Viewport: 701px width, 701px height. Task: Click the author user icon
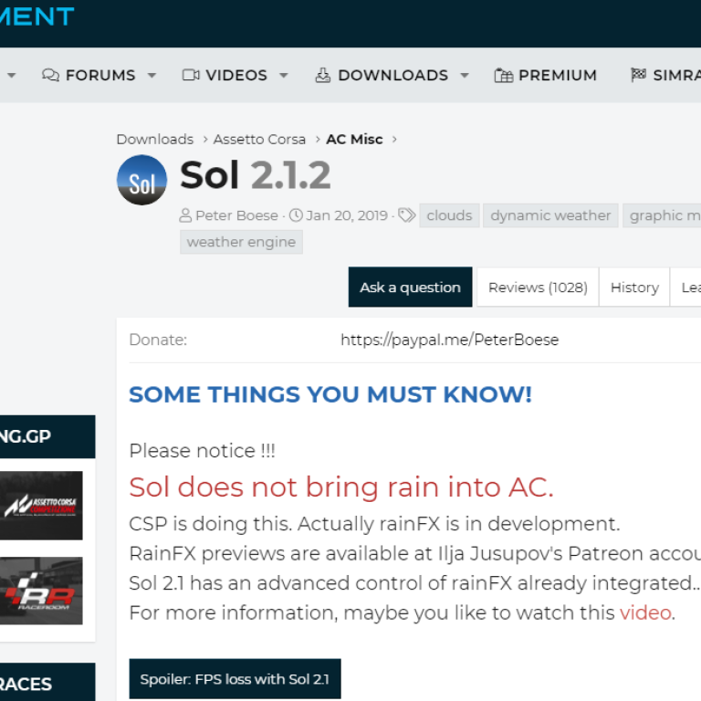click(x=185, y=215)
